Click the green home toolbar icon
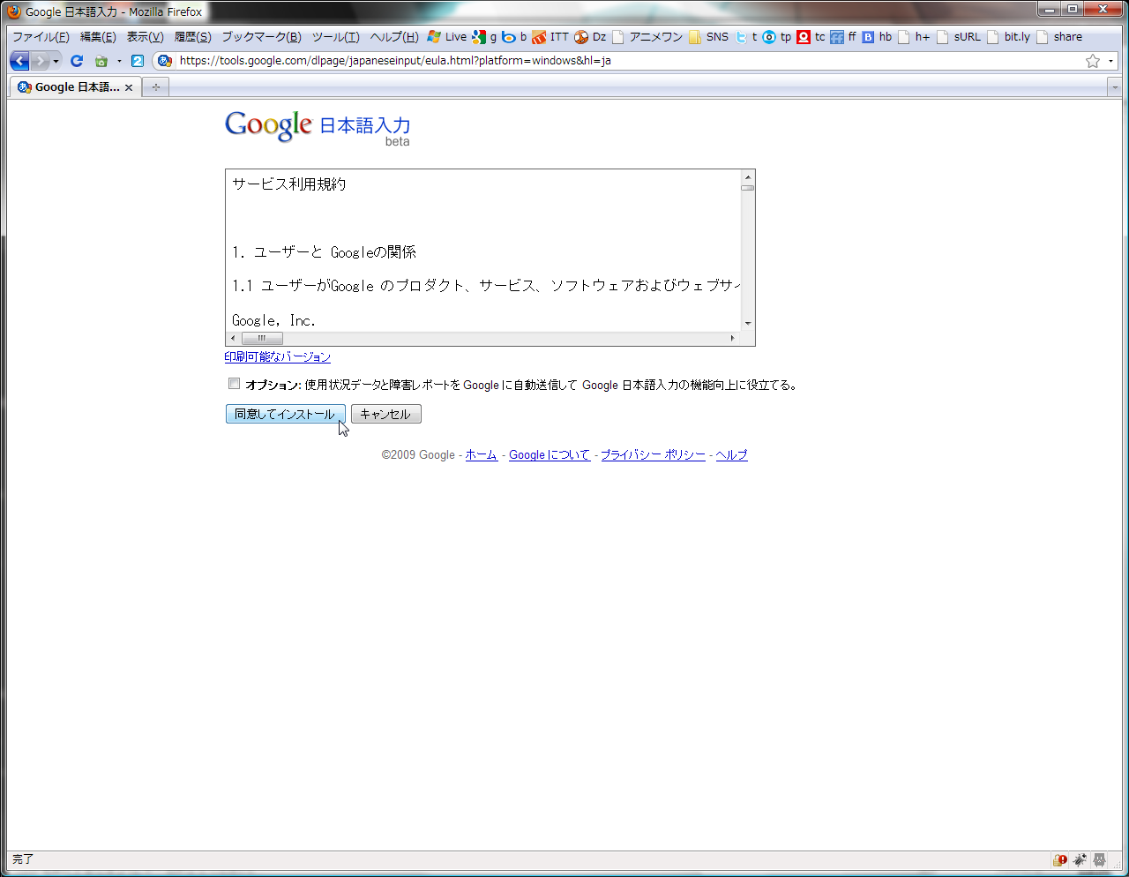The width and height of the screenshot is (1129, 877). [101, 61]
